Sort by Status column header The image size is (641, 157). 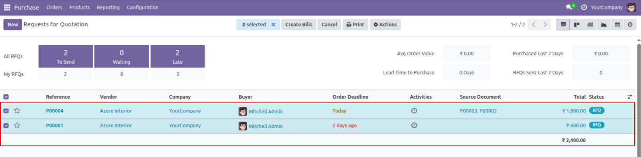pos(596,97)
